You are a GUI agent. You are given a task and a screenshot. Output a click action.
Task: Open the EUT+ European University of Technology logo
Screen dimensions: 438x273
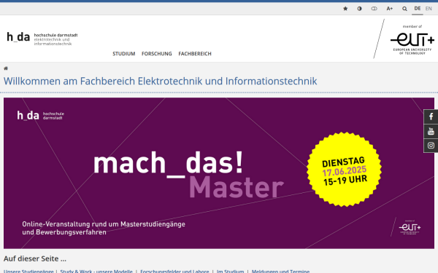(x=412, y=39)
